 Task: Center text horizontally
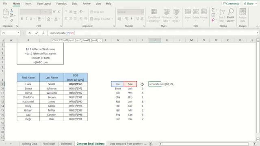coord(71,19)
